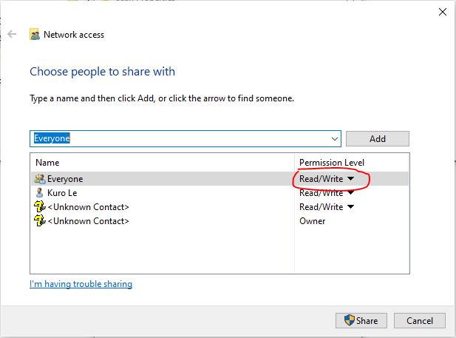Screen dimensions: 456x338
Task: Click the shield icon on Share button
Action: 349,320
